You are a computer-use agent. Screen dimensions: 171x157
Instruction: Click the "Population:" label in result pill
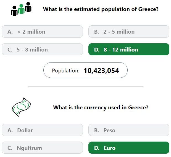66,71
